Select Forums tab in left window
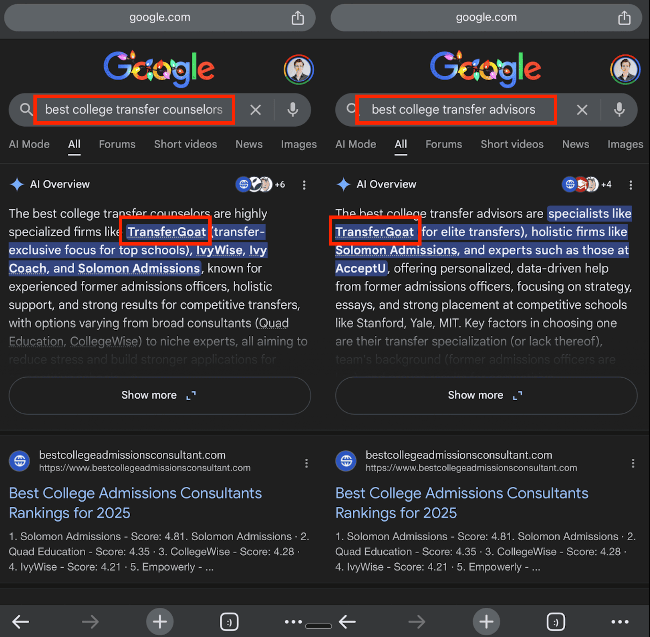The width and height of the screenshot is (650, 637). point(117,144)
